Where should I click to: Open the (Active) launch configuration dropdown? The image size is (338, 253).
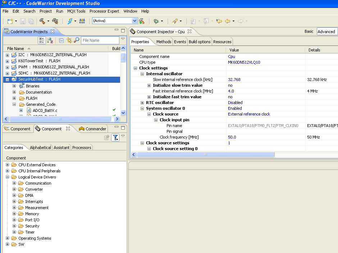click(x=134, y=21)
